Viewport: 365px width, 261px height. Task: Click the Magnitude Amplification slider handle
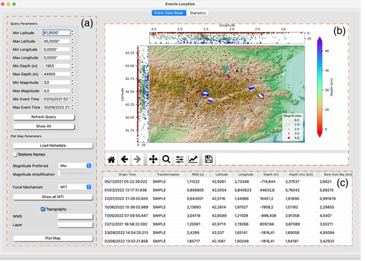pyautogui.click(x=59, y=173)
